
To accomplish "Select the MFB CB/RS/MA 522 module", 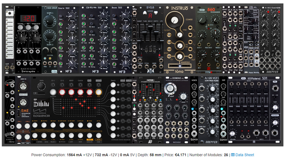I will (x=95, y=40).
